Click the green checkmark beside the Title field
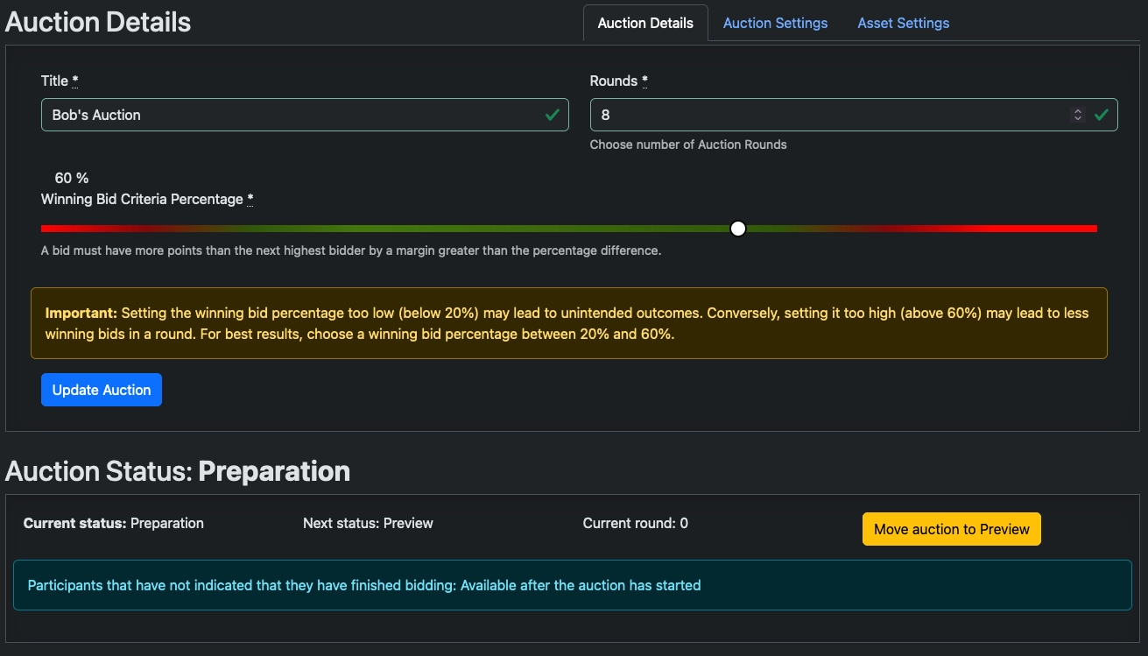Image resolution: width=1148 pixels, height=656 pixels. click(553, 114)
